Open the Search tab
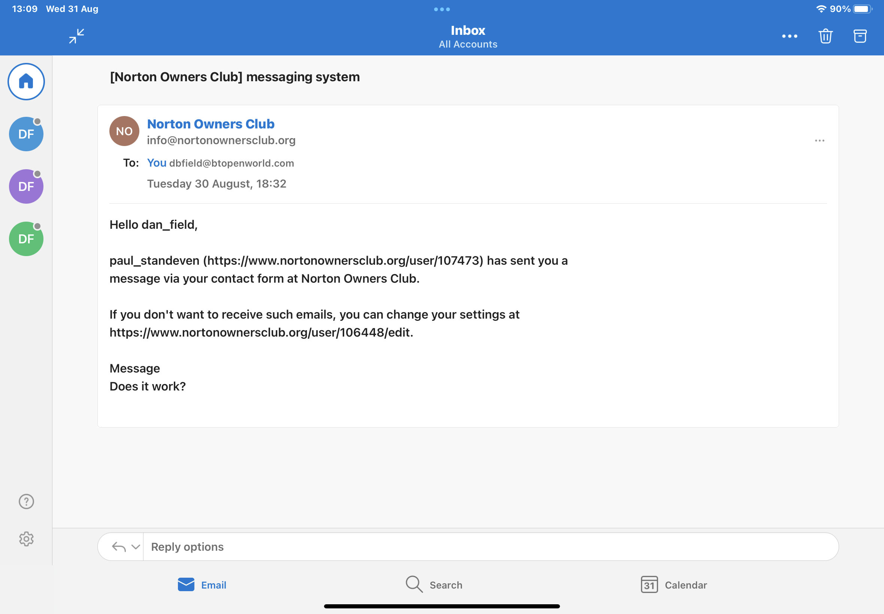Viewport: 884px width, 614px height. coord(434,585)
